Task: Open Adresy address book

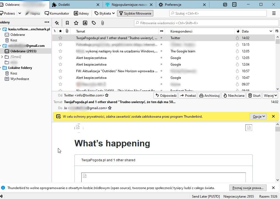Action: [x=81, y=14]
